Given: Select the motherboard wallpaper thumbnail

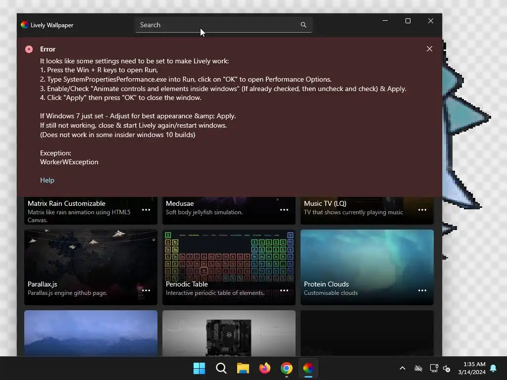Looking at the screenshot, I should click(x=229, y=333).
